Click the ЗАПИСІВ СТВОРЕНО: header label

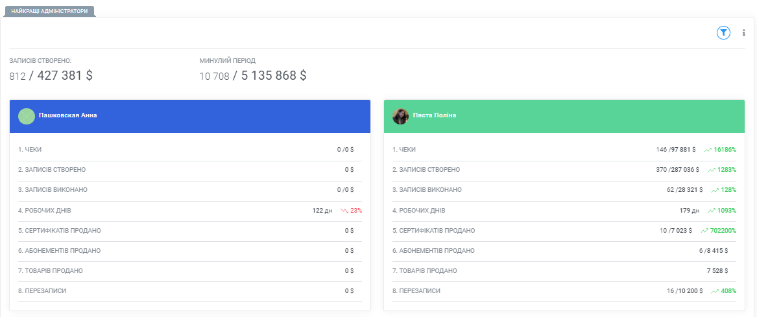coord(41,61)
